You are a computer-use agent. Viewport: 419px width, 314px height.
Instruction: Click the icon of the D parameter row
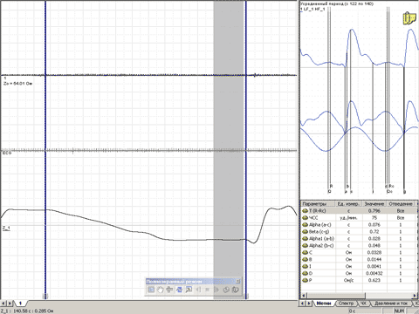tap(305, 273)
